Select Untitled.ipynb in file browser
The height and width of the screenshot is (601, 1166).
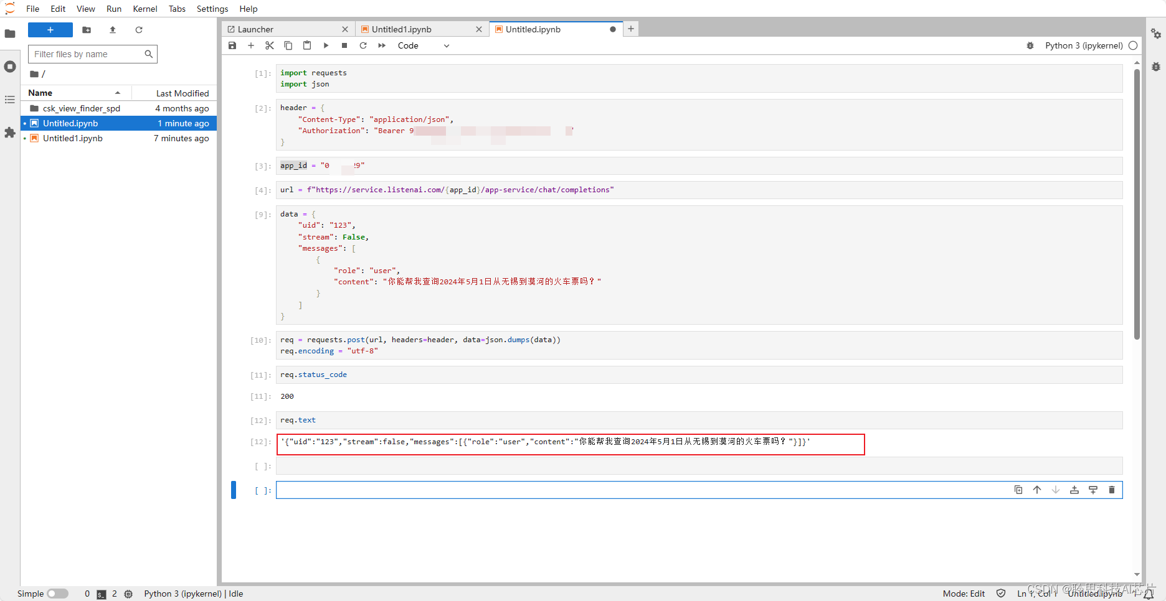(118, 123)
